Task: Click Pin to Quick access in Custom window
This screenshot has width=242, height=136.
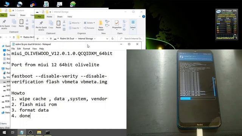Action: click(x=4, y=24)
